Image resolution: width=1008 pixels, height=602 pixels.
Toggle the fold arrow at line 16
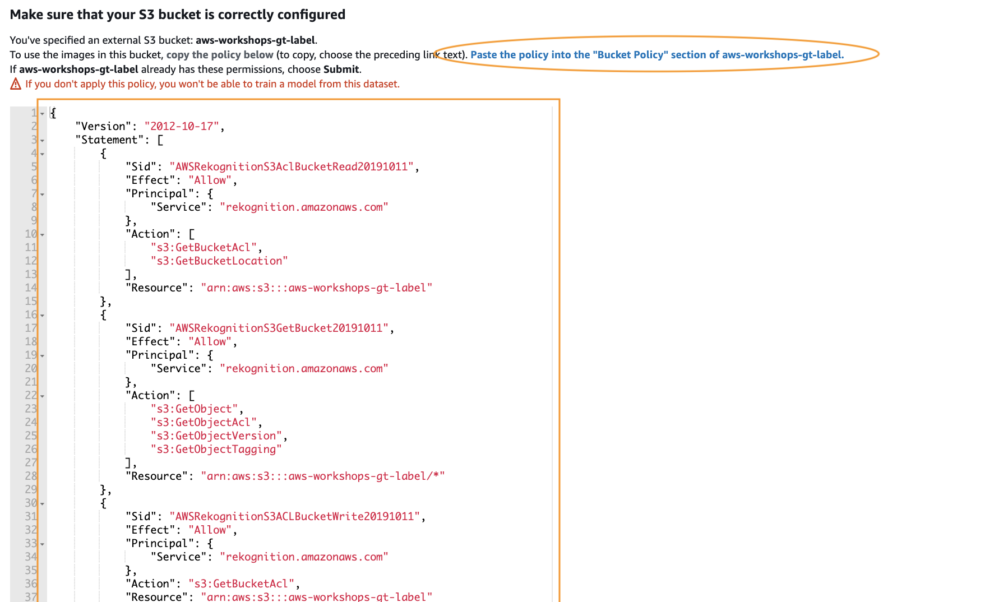point(42,315)
